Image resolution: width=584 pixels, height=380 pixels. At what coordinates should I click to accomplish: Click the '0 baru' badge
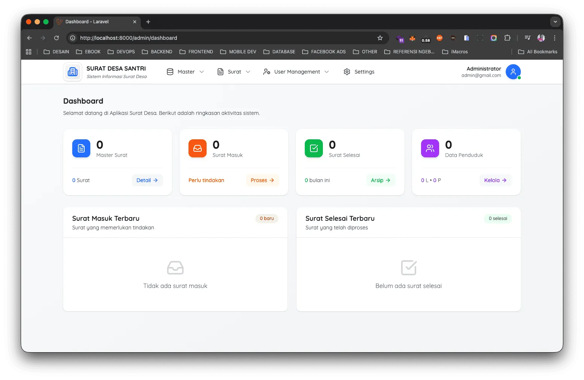pos(267,219)
